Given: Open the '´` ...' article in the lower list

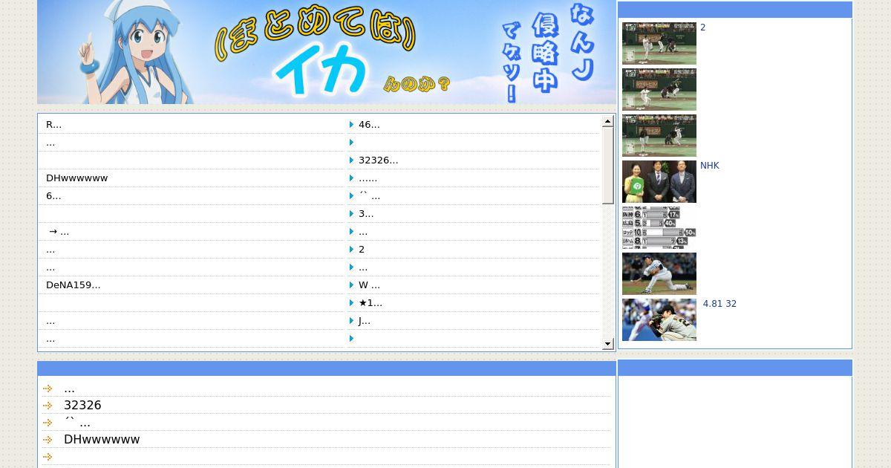Looking at the screenshot, I should click(x=77, y=423).
